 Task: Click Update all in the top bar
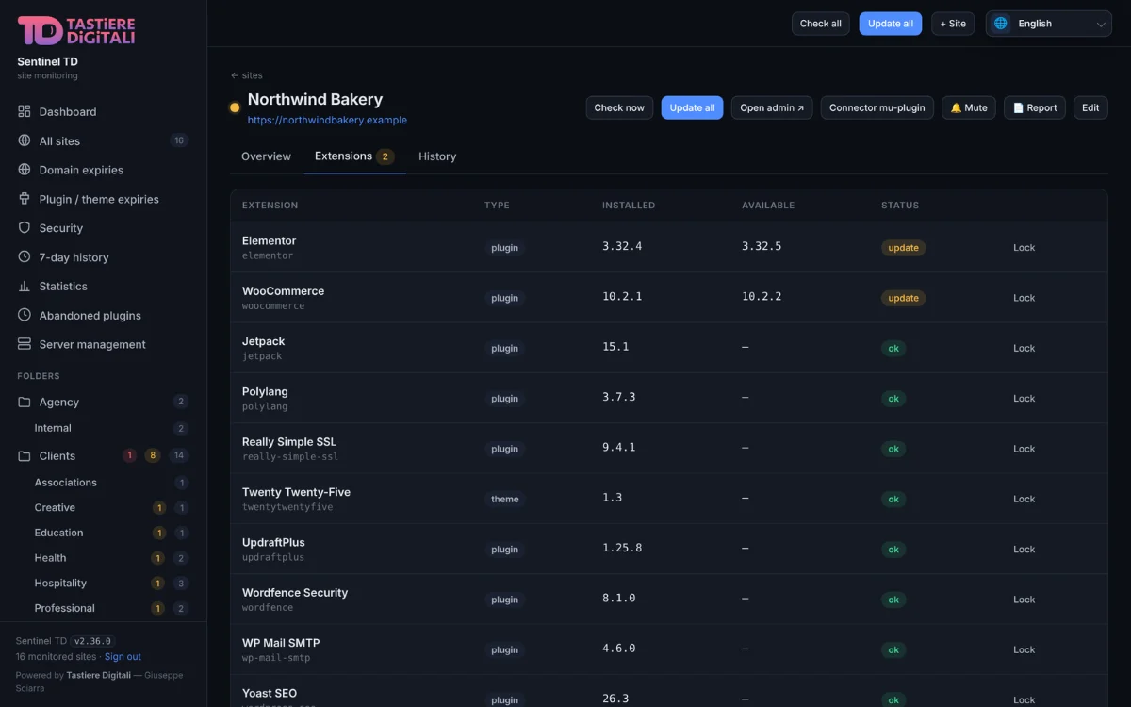(x=891, y=24)
